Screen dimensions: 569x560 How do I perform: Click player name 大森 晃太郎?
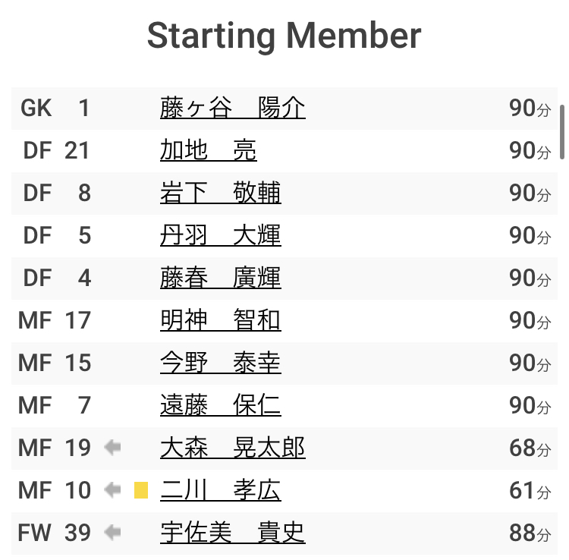pyautogui.click(x=233, y=448)
